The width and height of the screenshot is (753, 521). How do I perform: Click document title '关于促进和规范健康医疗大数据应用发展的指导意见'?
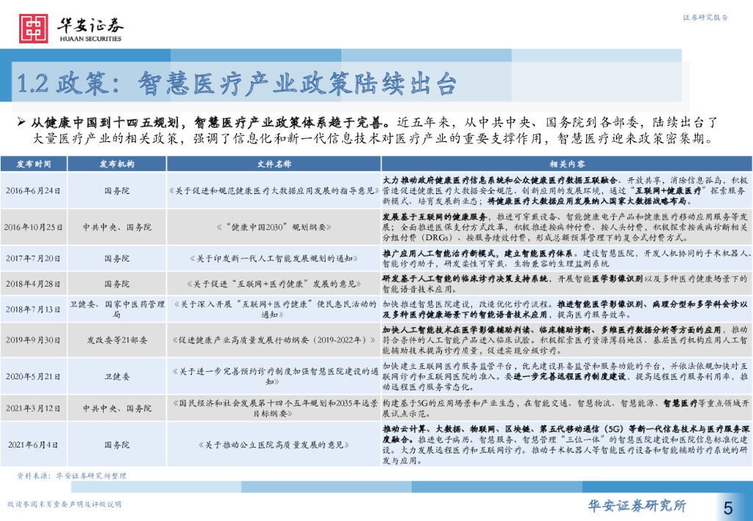[274, 191]
